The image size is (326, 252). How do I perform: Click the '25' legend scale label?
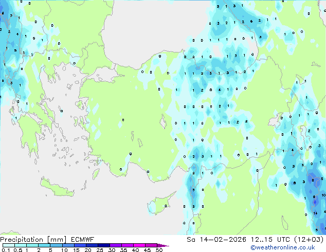pyautogui.click(x=100, y=250)
